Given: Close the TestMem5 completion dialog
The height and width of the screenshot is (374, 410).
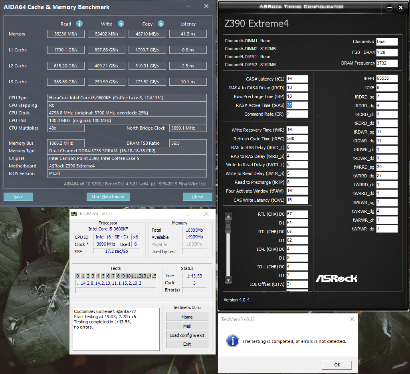Looking at the screenshot, I should [352, 319].
